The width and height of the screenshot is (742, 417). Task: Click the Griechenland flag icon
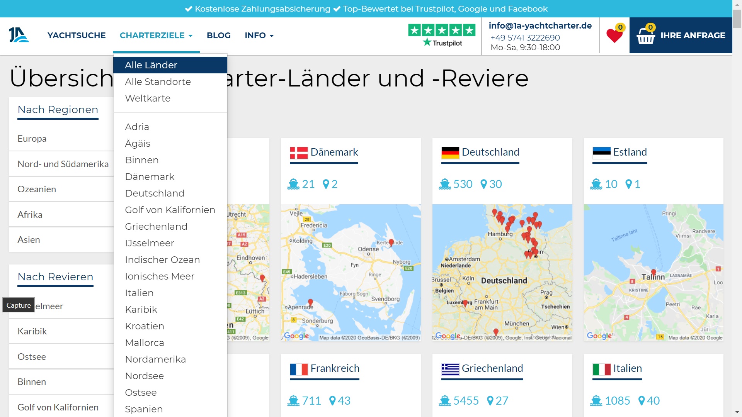point(450,370)
